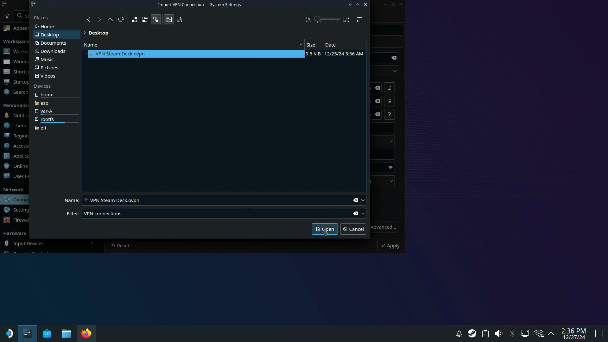The width and height of the screenshot is (608, 342).
Task: Open the esp device
Action: click(x=57, y=103)
